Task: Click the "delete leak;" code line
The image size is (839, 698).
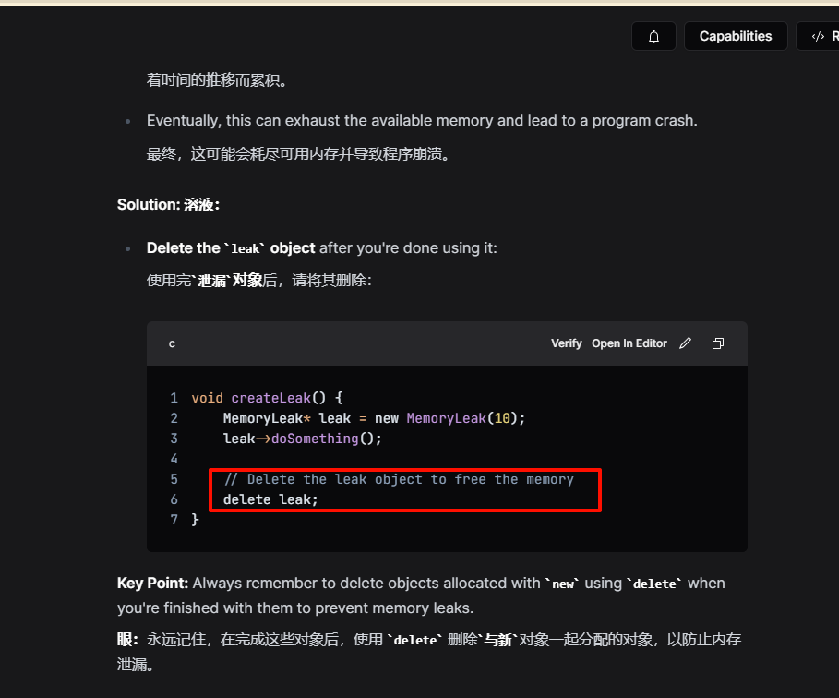Action: click(x=270, y=499)
